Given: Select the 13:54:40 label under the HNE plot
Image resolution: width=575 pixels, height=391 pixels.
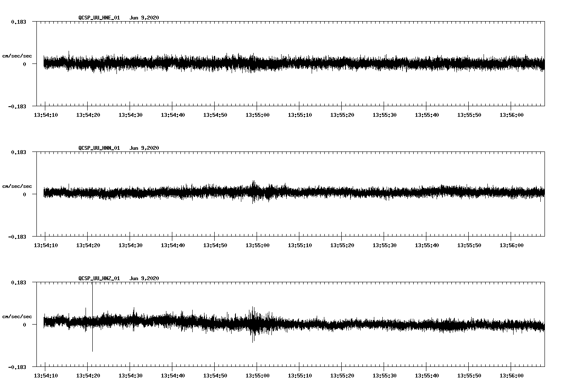Looking at the screenshot, I should click(x=172, y=115).
